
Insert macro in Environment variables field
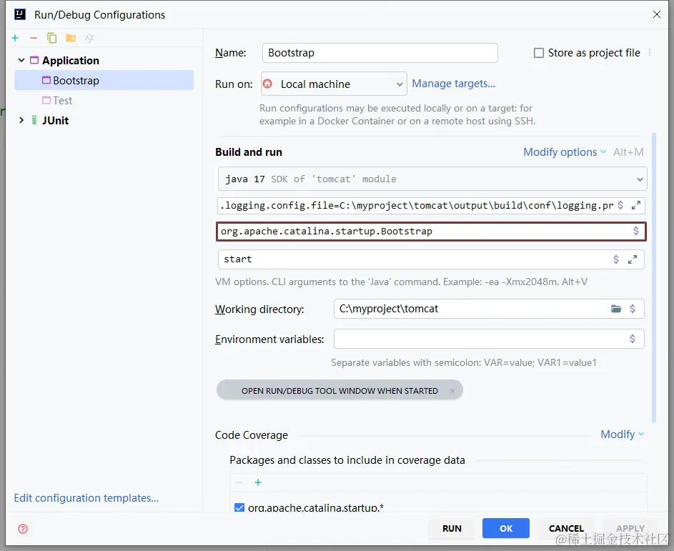pyautogui.click(x=633, y=339)
